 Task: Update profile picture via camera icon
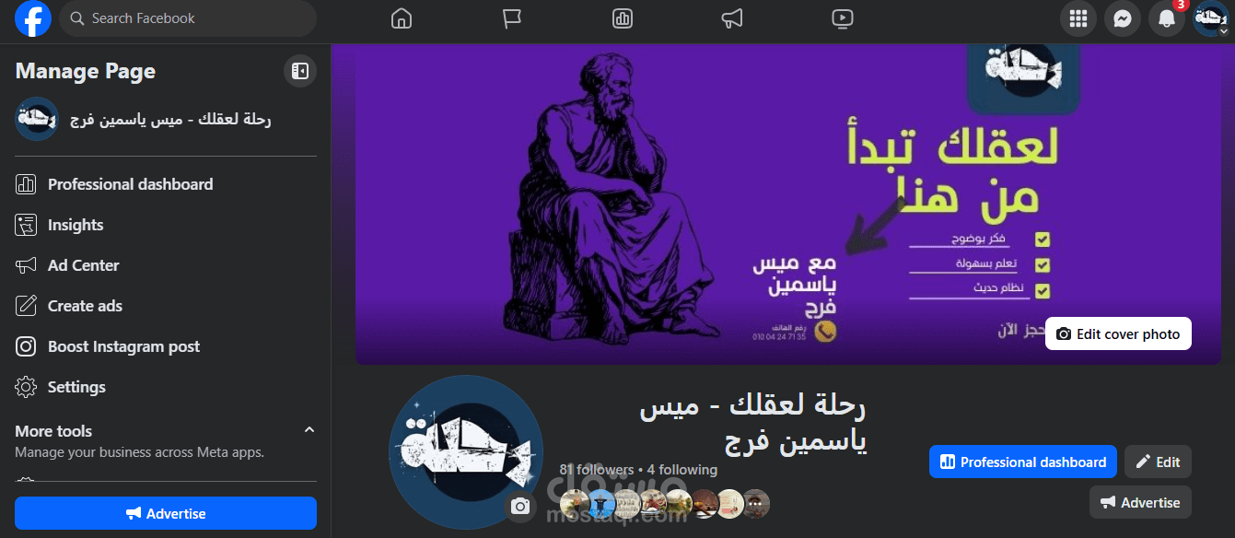tap(520, 506)
